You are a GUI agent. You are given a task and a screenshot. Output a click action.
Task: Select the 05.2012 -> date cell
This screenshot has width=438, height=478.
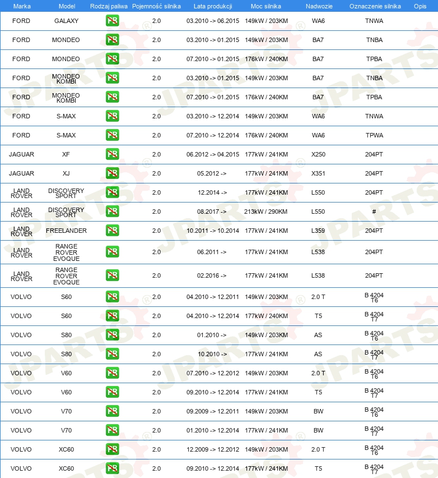point(212,173)
